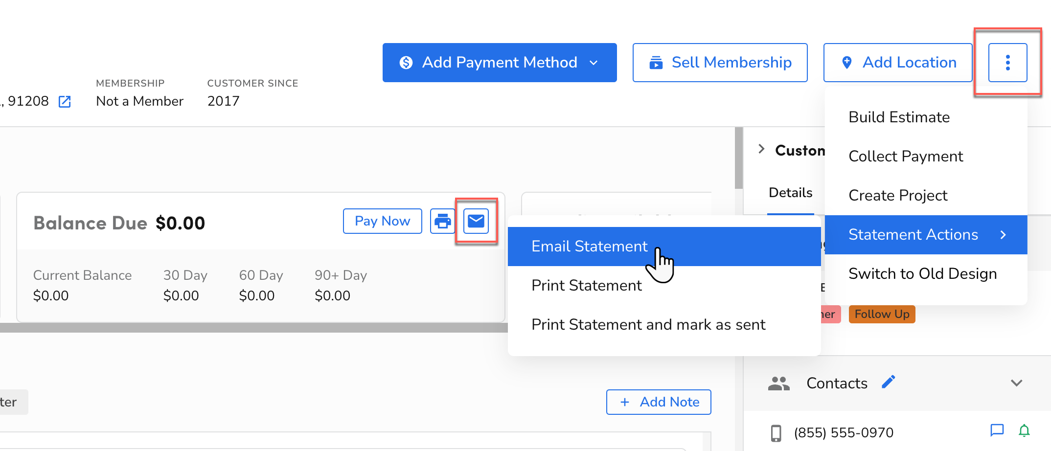
Task: Click the print statement printer icon
Action: tap(442, 221)
